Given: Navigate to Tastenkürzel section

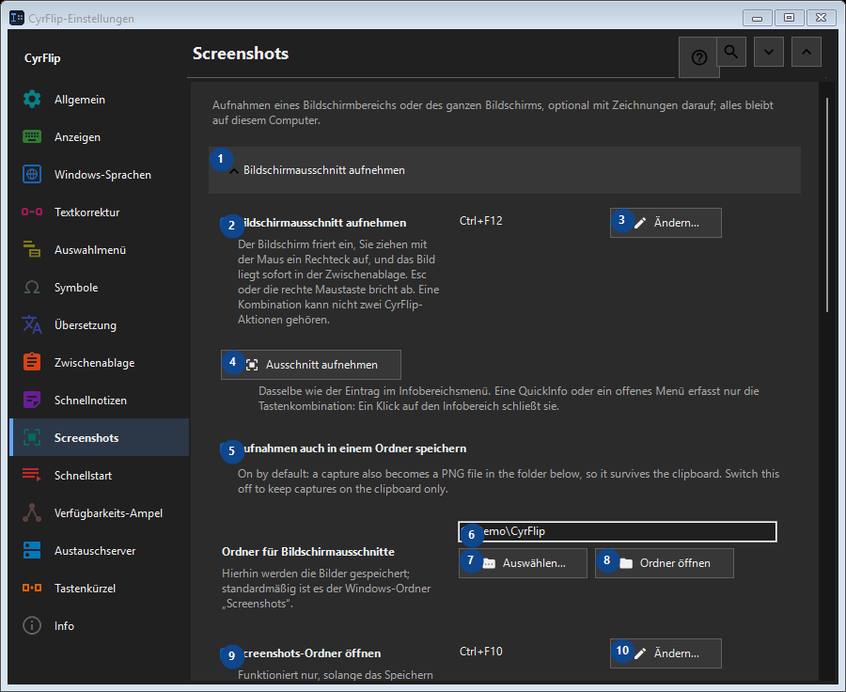Looking at the screenshot, I should click(100, 589).
